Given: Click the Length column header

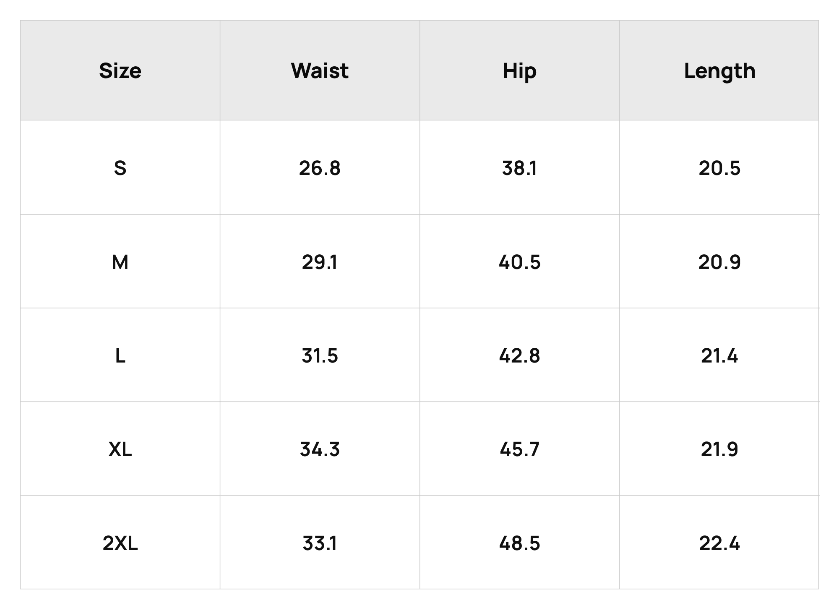Looking at the screenshot, I should pyautogui.click(x=719, y=71).
